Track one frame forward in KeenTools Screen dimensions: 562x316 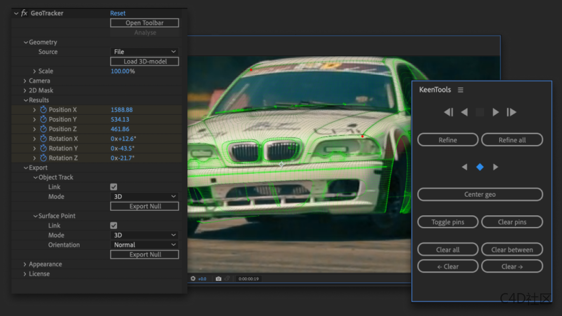click(495, 112)
